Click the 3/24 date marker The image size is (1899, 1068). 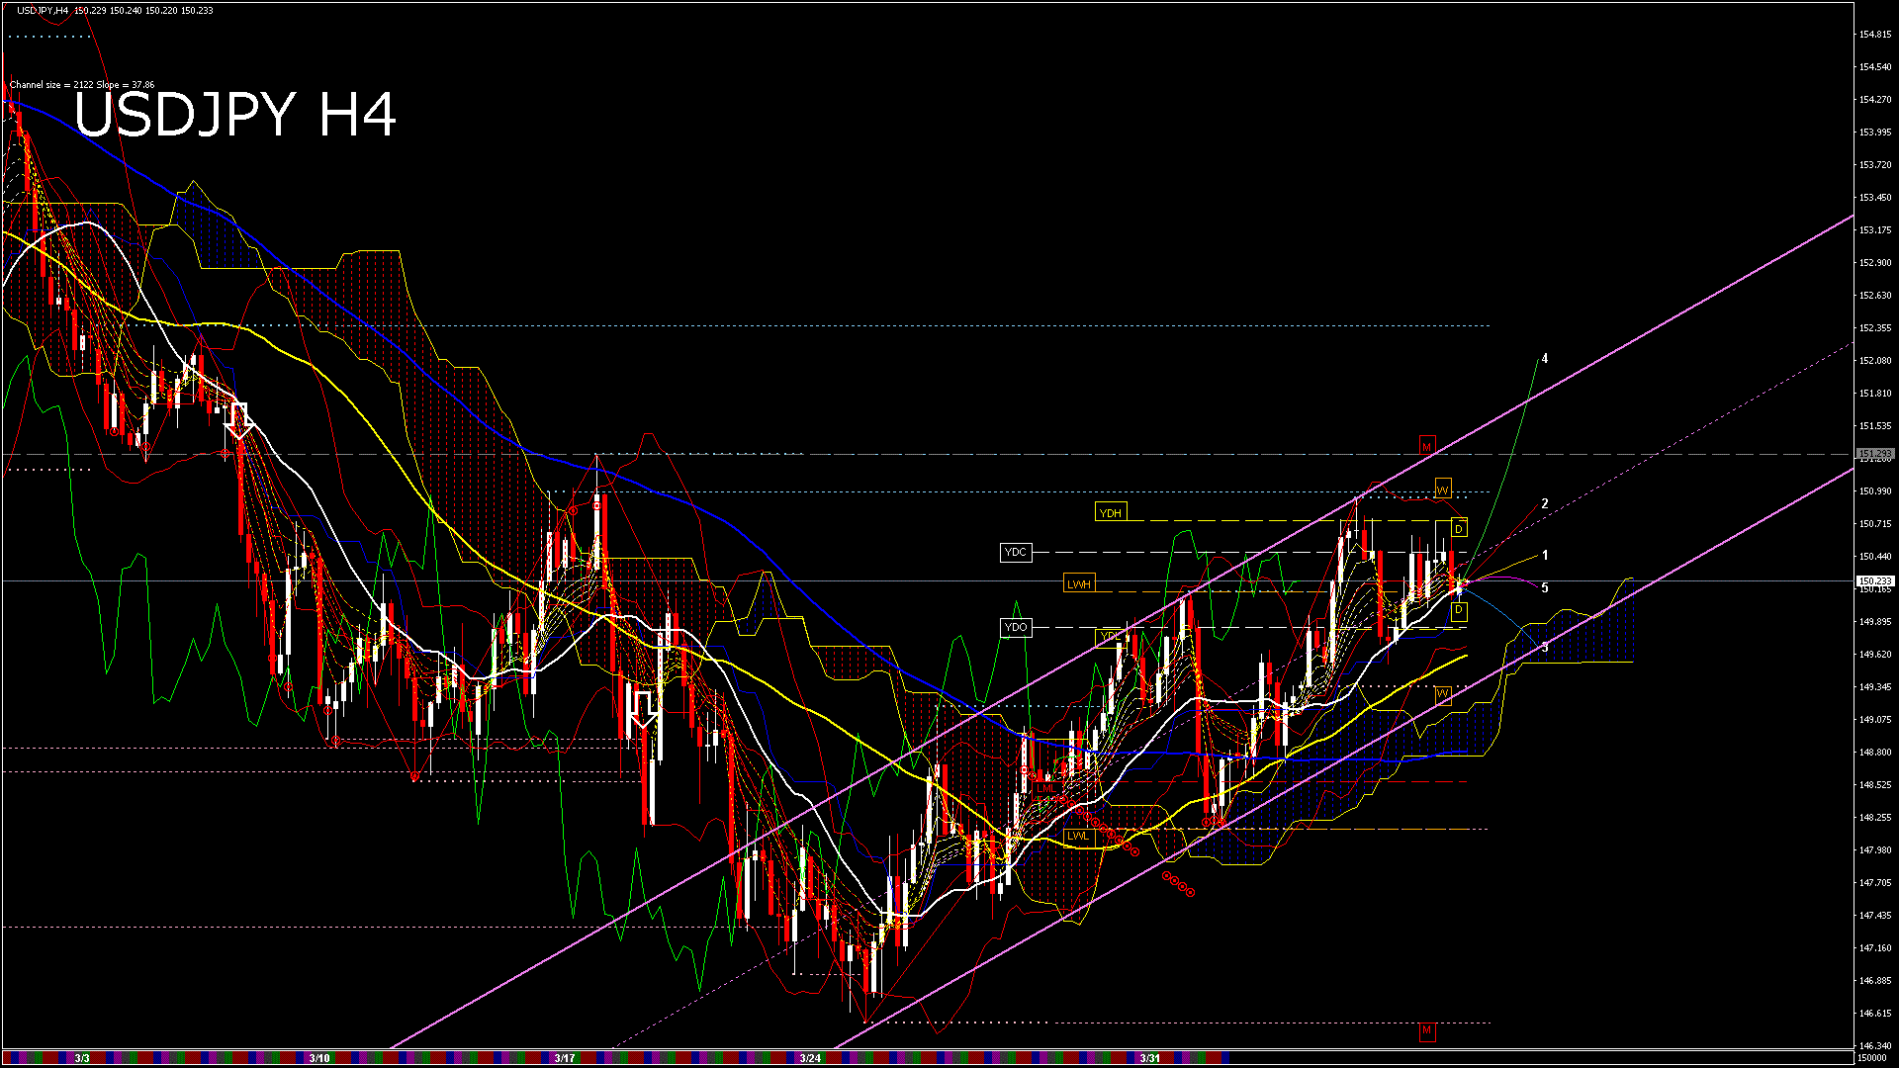tap(810, 1058)
